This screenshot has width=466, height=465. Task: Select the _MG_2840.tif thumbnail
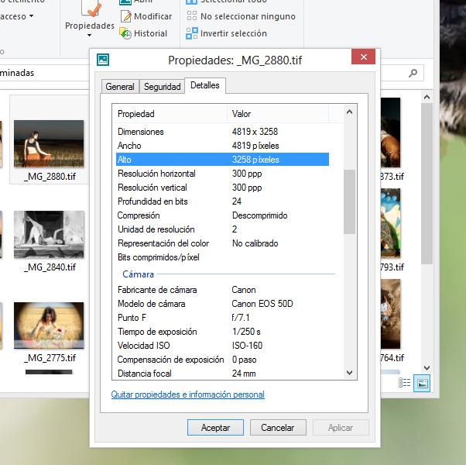tap(49, 235)
